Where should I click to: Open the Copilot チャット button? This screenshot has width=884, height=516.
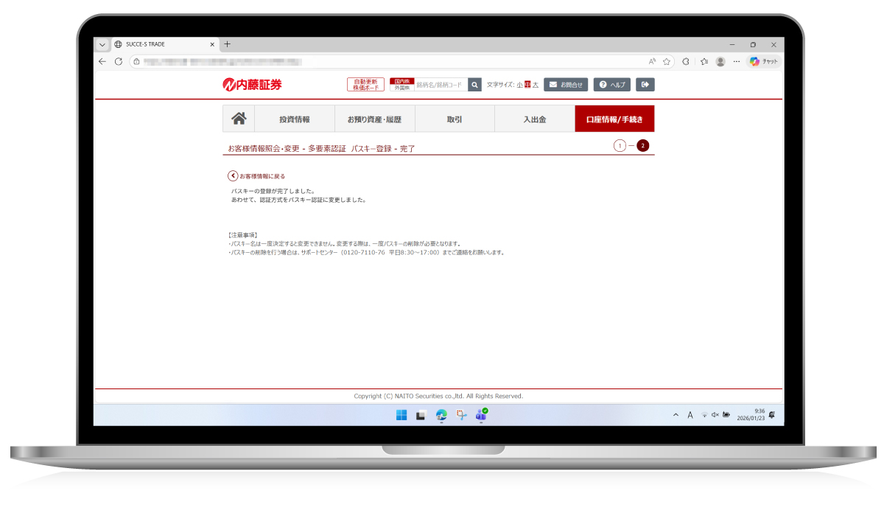point(764,62)
